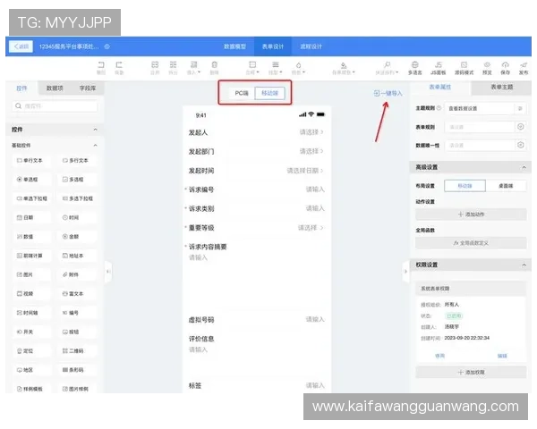This screenshot has height=429, width=537.
Task: Open the 发起时间 date selector
Action: 256,171
